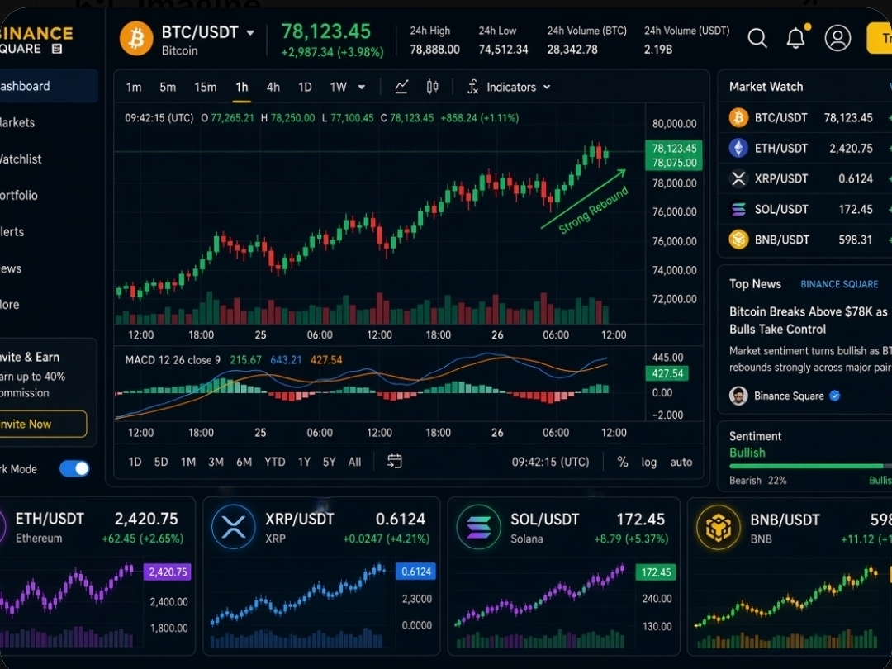Open Alerts in the sidebar

pyautogui.click(x=12, y=231)
